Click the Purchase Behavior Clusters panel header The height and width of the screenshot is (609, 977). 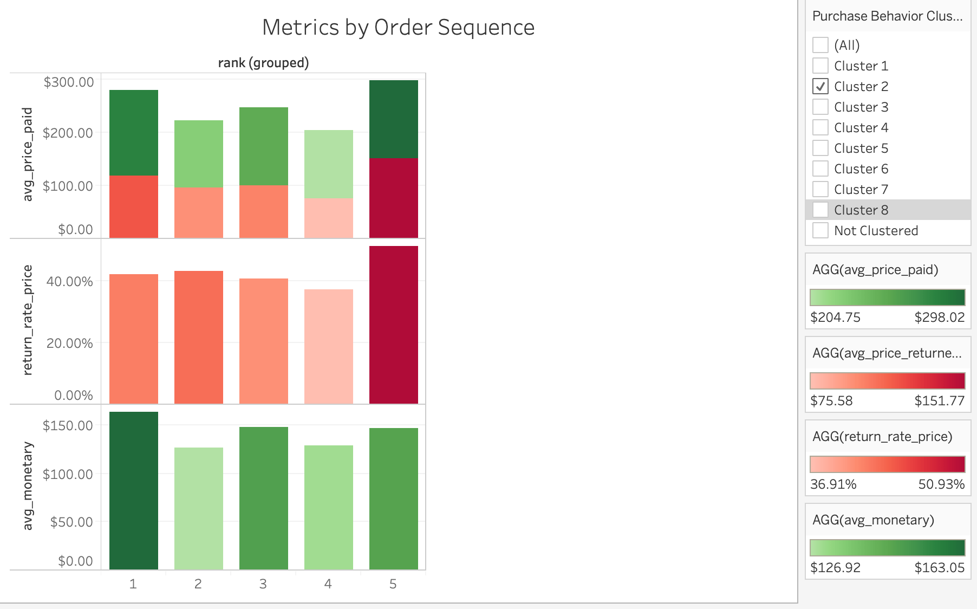[x=887, y=16]
